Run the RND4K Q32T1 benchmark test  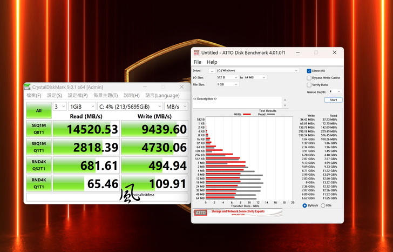tap(38, 165)
